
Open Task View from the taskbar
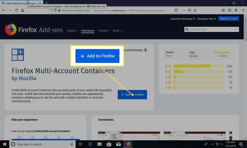pos(80,144)
